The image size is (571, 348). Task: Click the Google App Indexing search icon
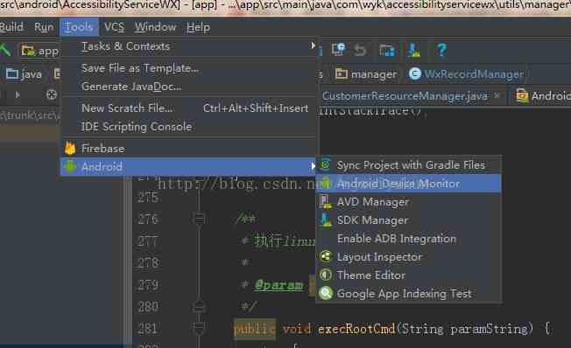pyautogui.click(x=326, y=293)
